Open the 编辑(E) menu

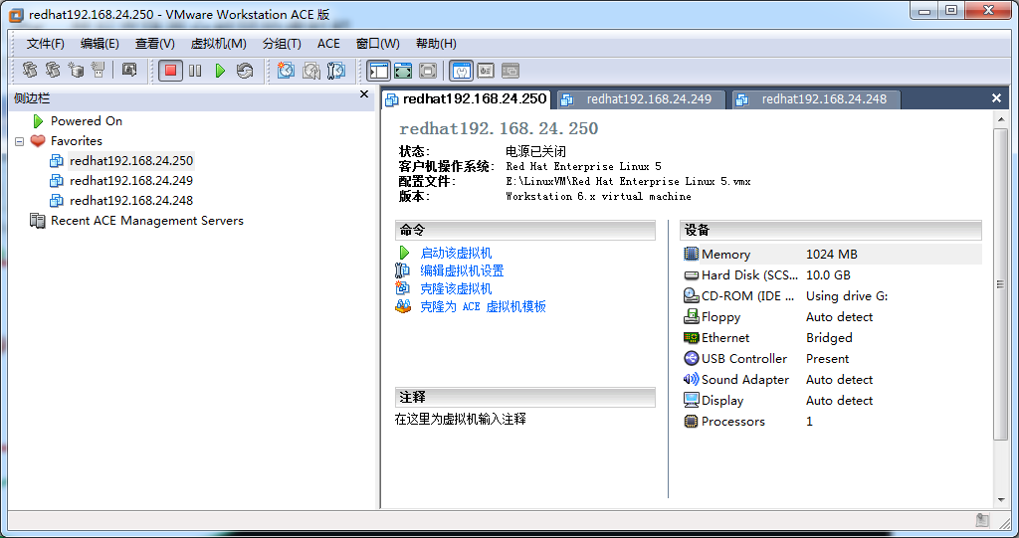pos(100,44)
